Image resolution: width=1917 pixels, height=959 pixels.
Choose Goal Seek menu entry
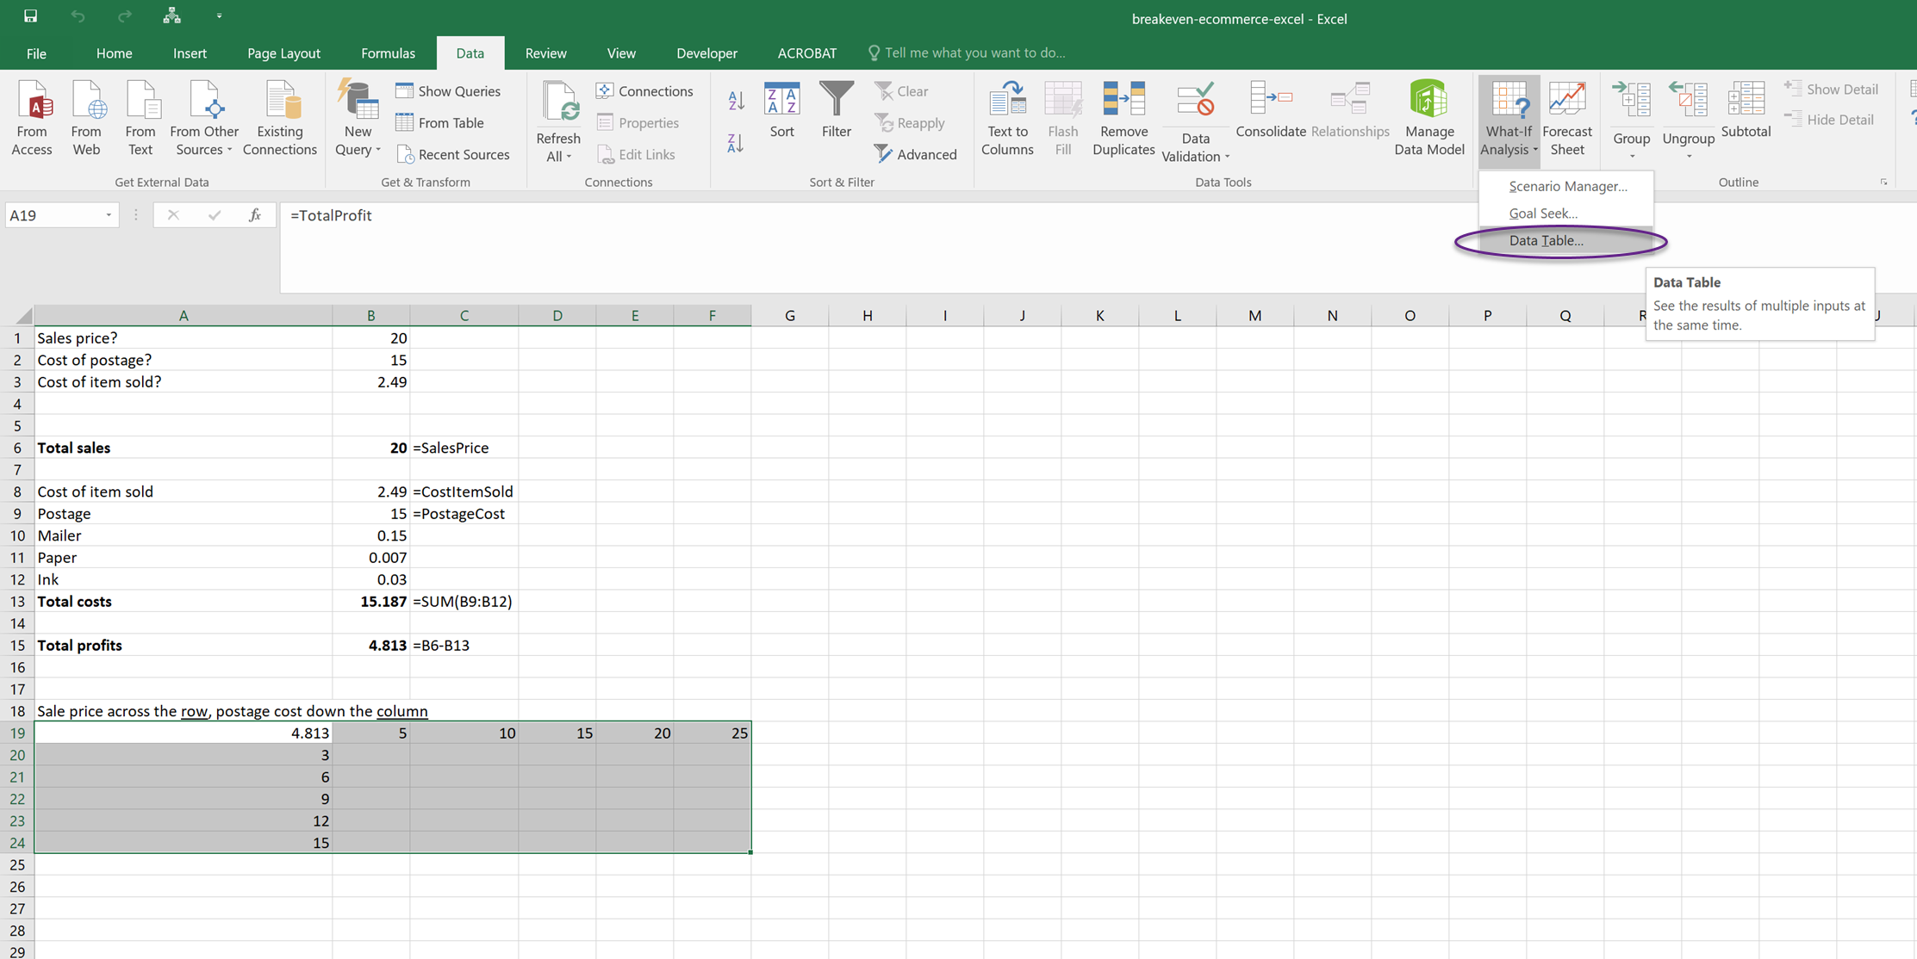coord(1542,213)
